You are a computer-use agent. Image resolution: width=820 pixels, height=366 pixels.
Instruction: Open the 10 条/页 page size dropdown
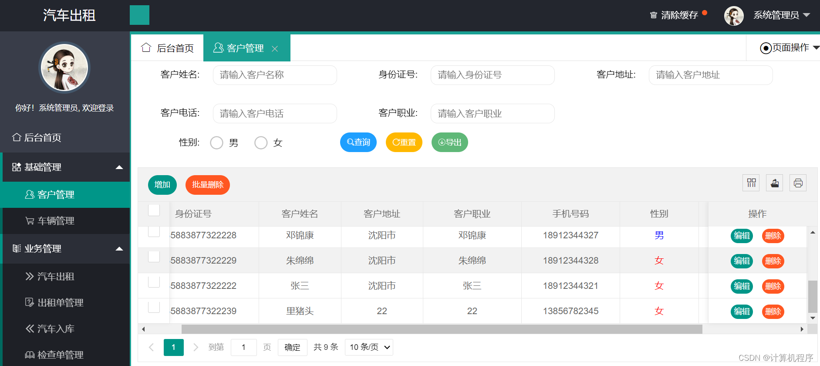click(369, 347)
